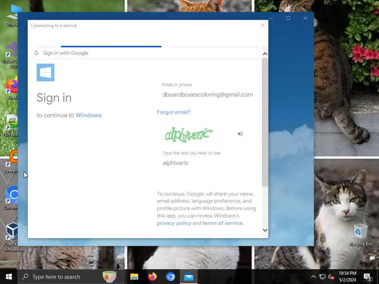The height and width of the screenshot is (284, 379).
Task: Click the dialog vertical scrollbar thumb
Action: (x=265, y=122)
